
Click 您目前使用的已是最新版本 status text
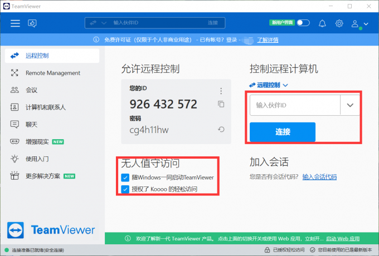(345, 250)
